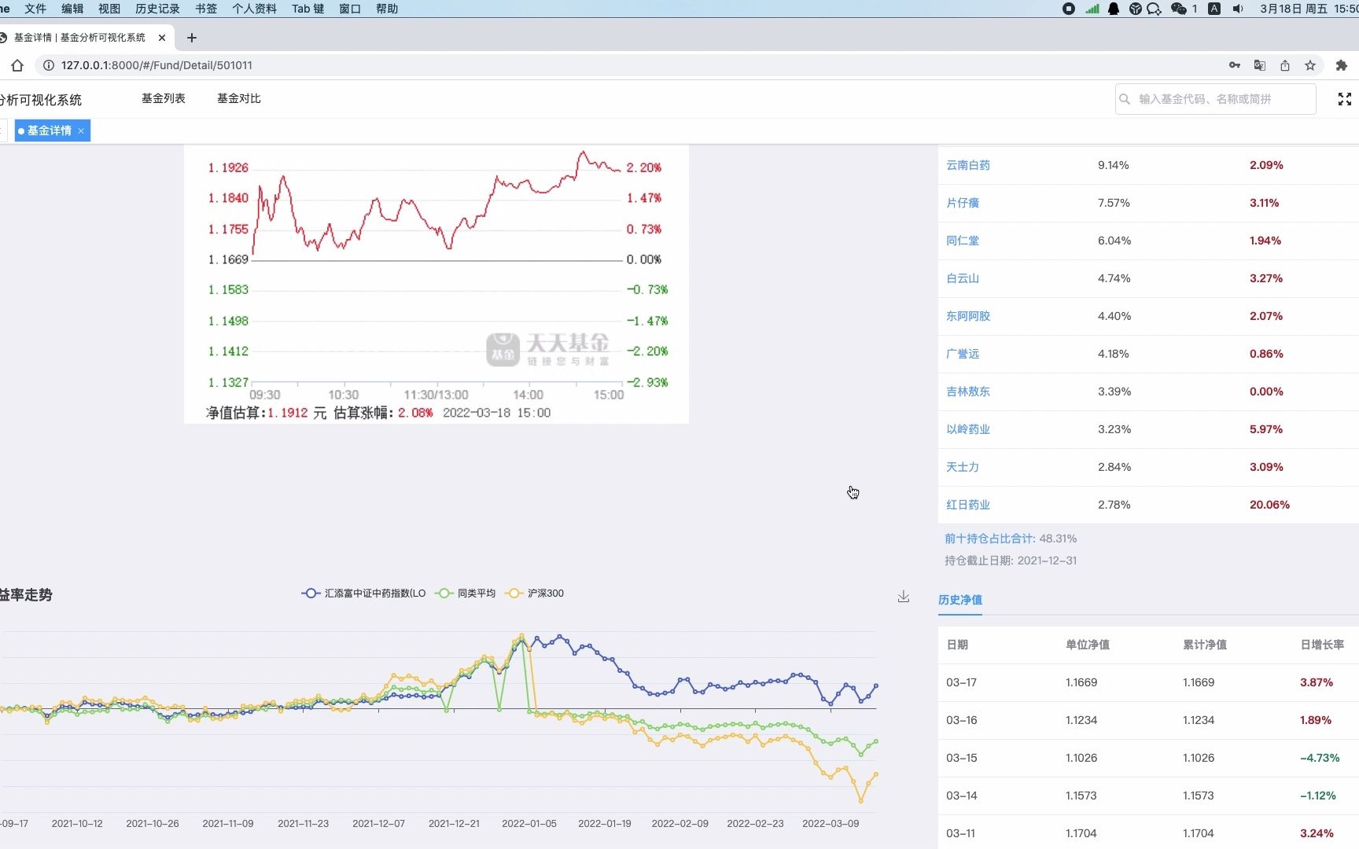Click the browser home icon
Image resolution: width=1359 pixels, height=849 pixels.
[17, 65]
